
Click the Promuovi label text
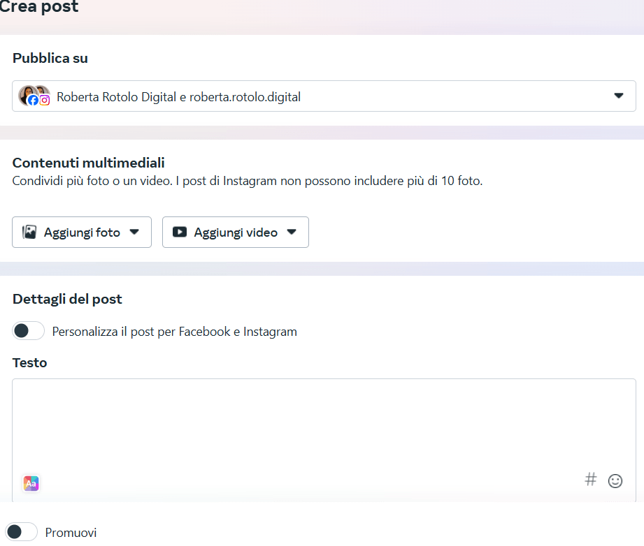(71, 533)
